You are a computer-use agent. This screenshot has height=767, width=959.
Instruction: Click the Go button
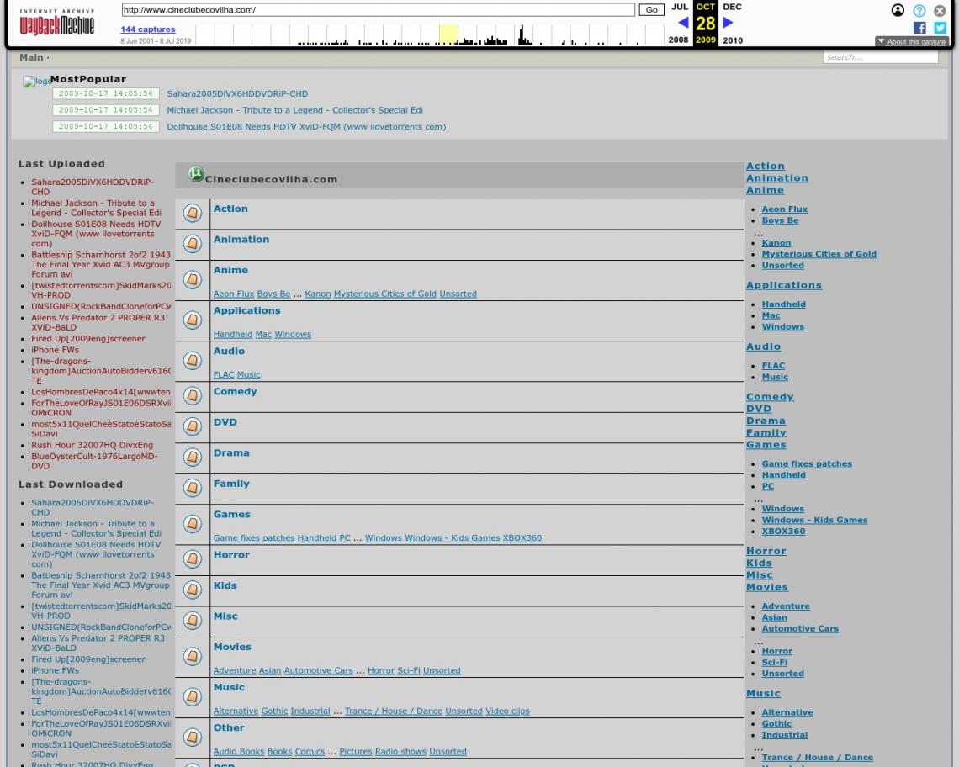point(651,10)
